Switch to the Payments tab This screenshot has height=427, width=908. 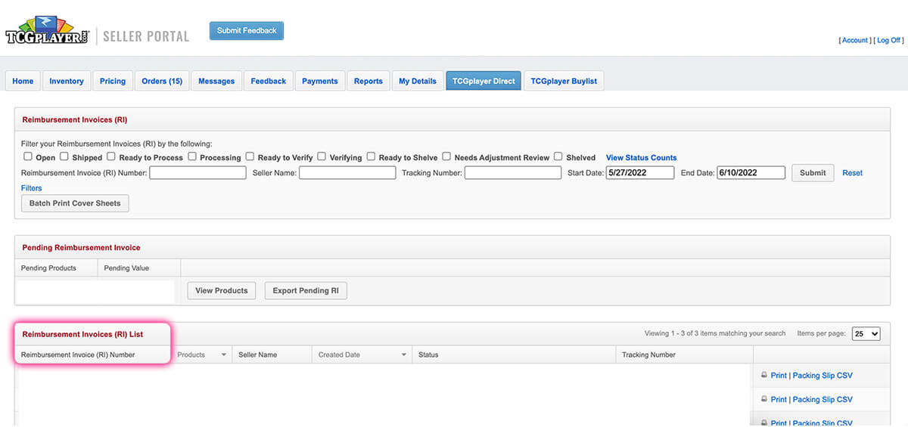point(320,81)
